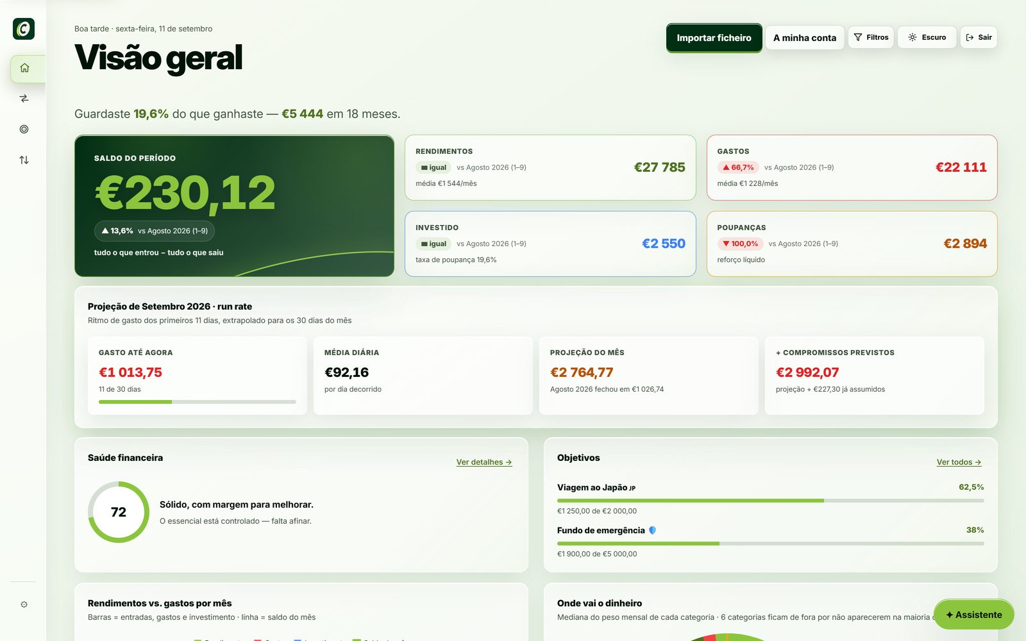This screenshot has height=641, width=1026.
Task: Click the Média diária €92,16 amount
Action: pos(346,372)
